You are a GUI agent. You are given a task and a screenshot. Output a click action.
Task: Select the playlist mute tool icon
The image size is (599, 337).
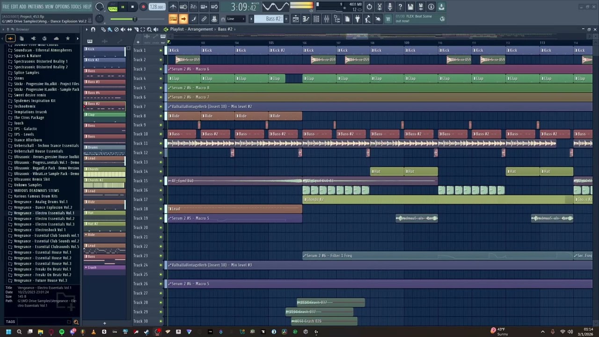(123, 29)
